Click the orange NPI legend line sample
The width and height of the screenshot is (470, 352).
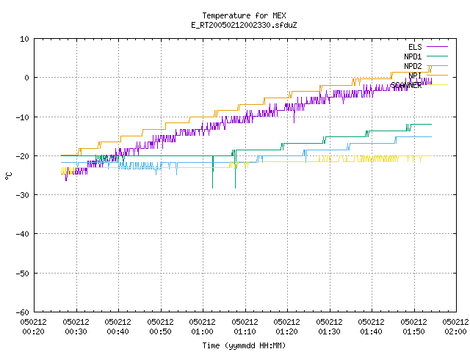tap(437, 75)
